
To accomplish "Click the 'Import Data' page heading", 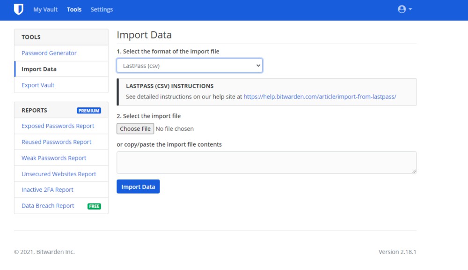I will (x=144, y=35).
